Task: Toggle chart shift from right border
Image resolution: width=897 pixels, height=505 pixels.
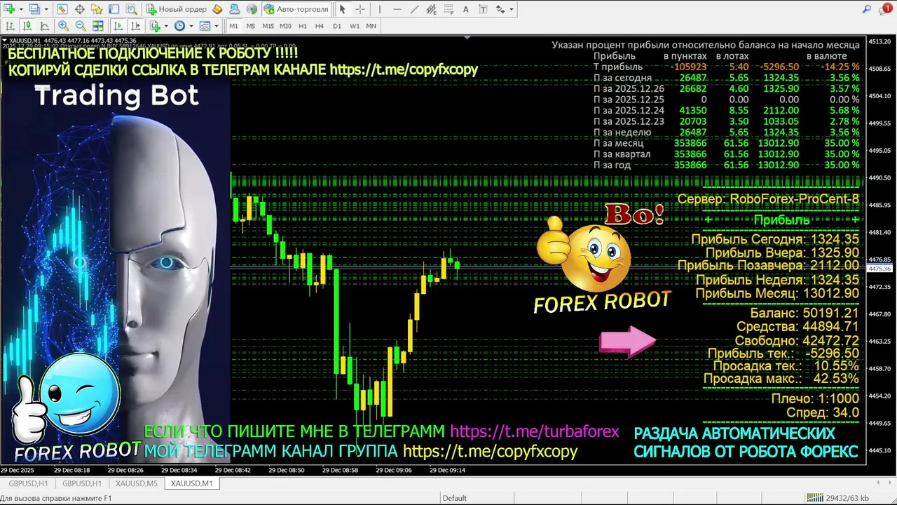Action: click(135, 26)
